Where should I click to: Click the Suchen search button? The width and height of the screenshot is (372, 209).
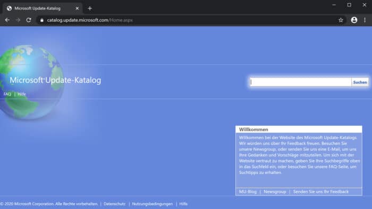point(360,82)
